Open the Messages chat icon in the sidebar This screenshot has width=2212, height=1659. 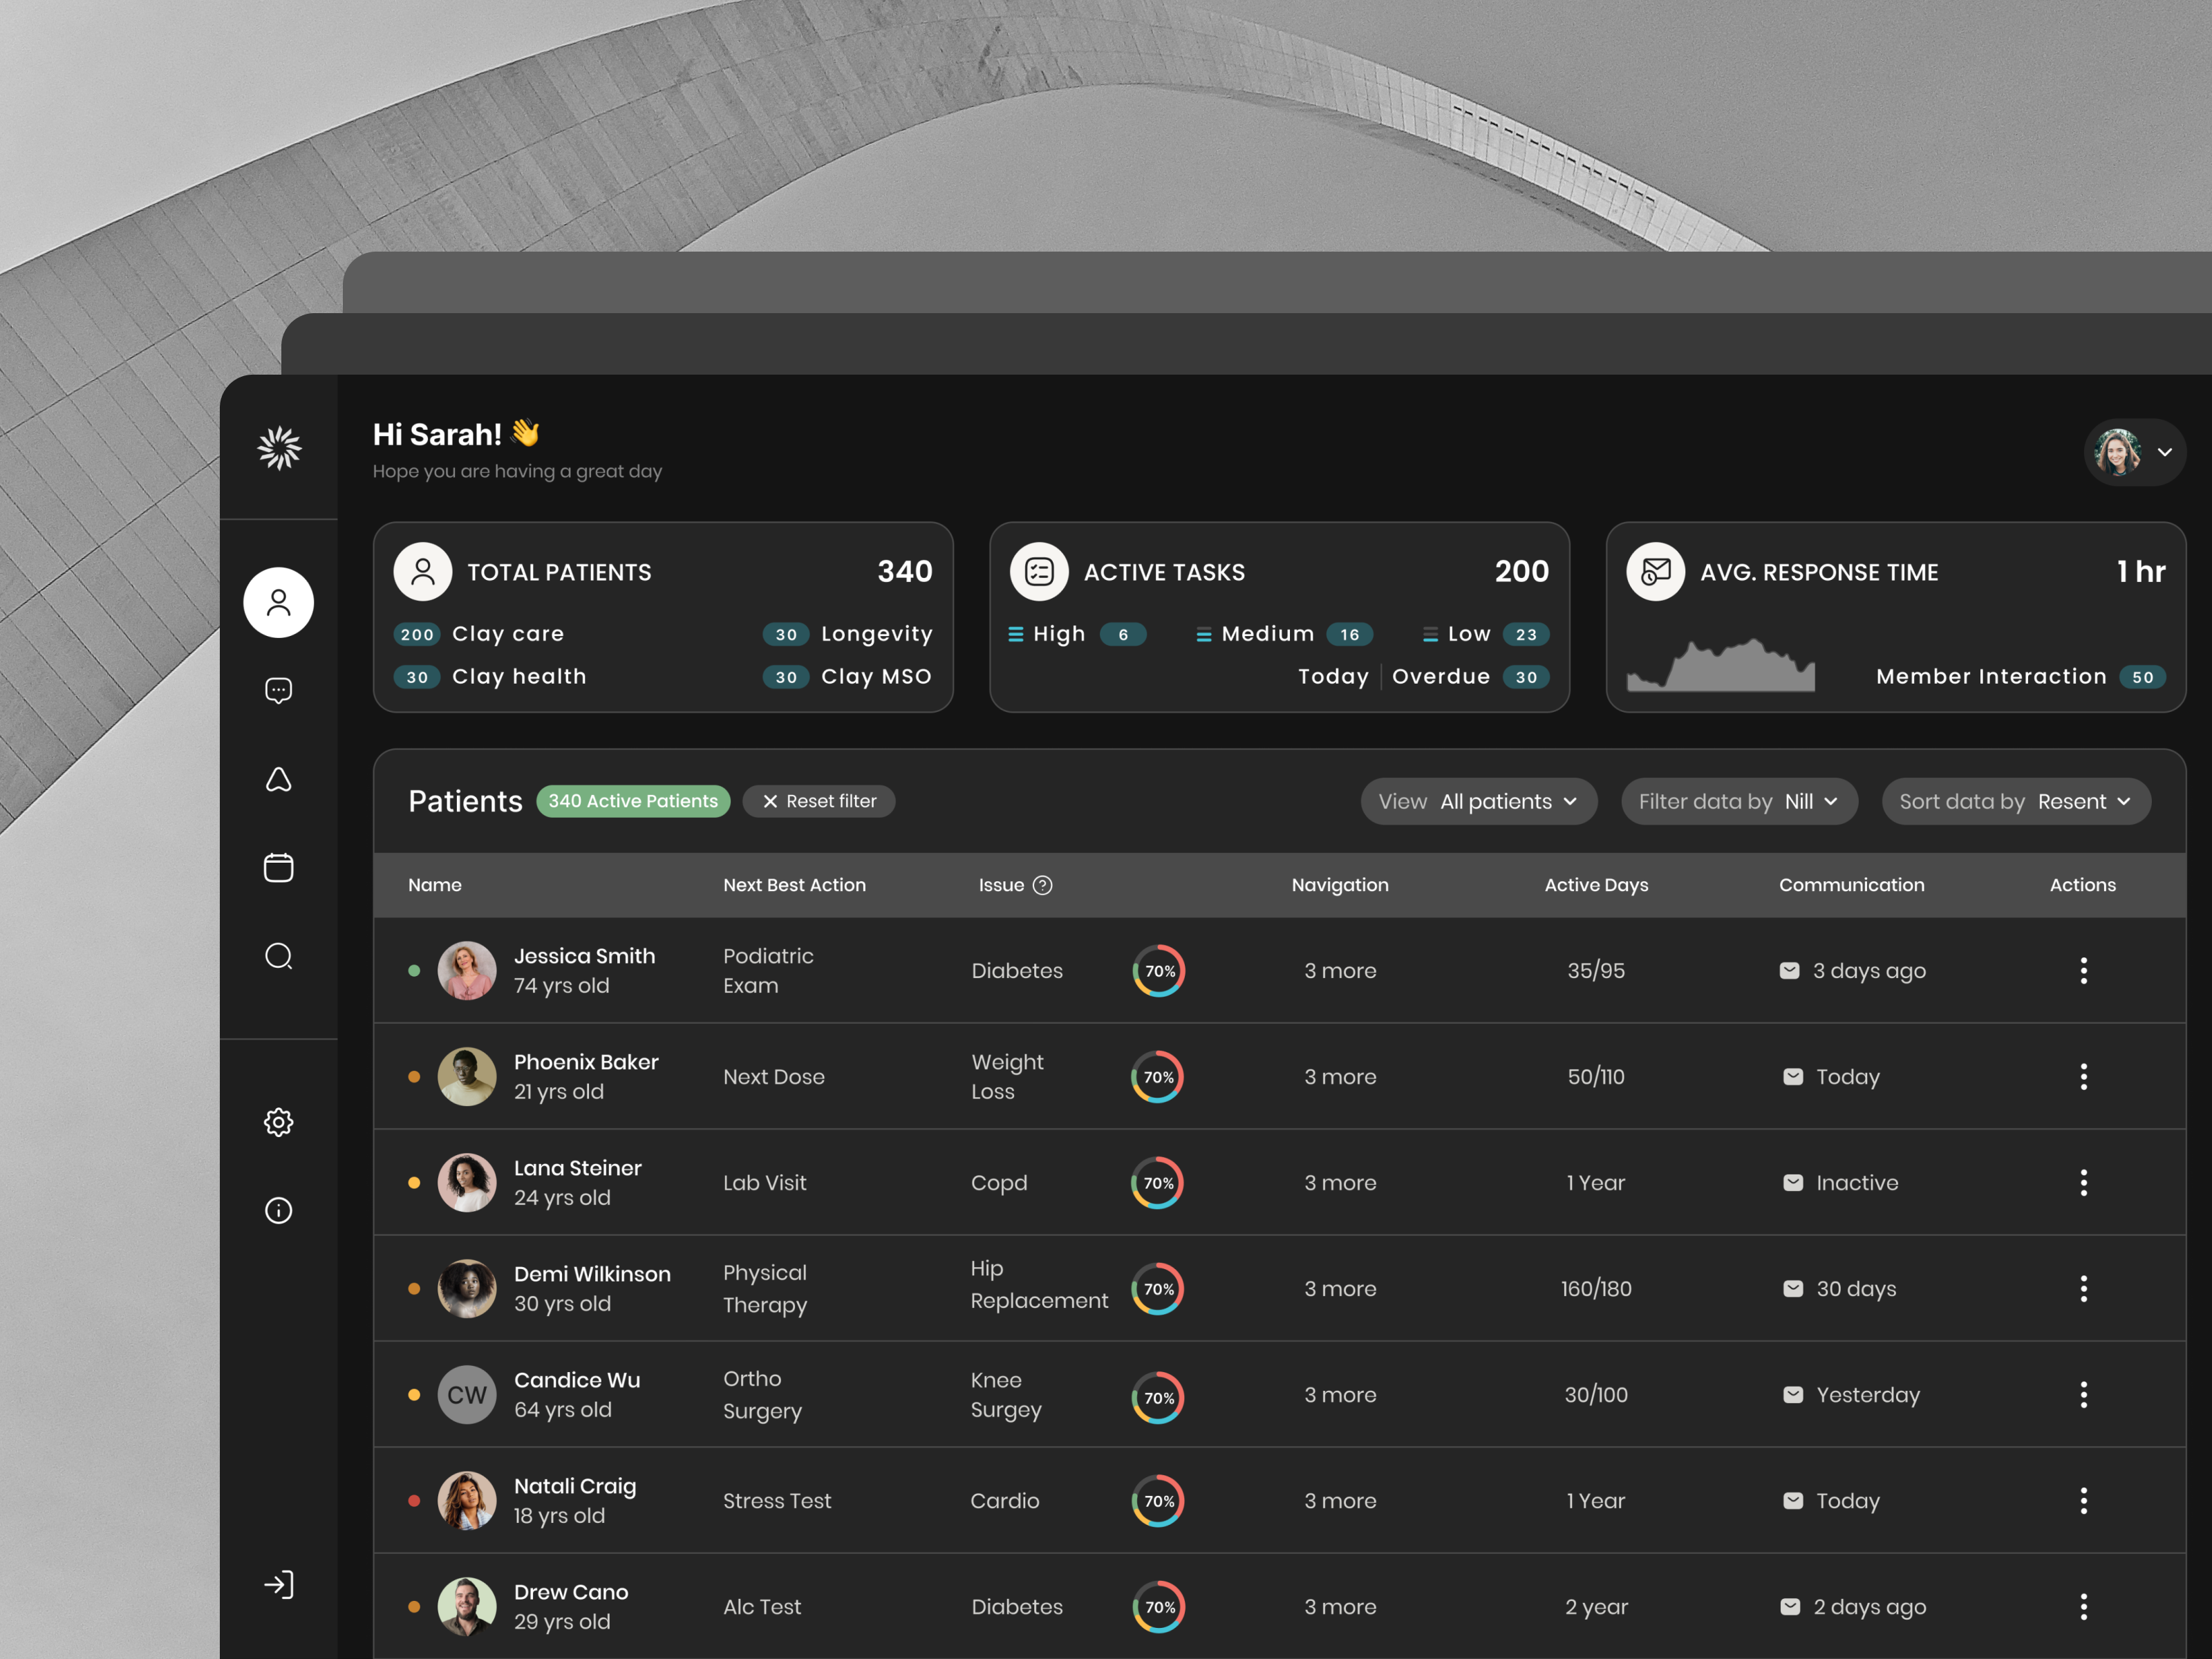(x=278, y=689)
